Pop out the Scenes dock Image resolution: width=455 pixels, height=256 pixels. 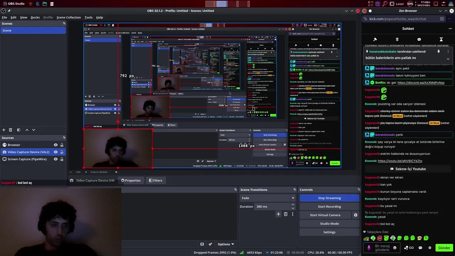click(x=64, y=23)
